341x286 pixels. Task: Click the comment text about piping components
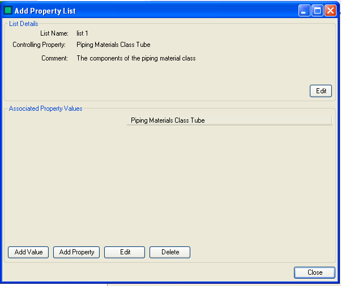click(x=136, y=58)
